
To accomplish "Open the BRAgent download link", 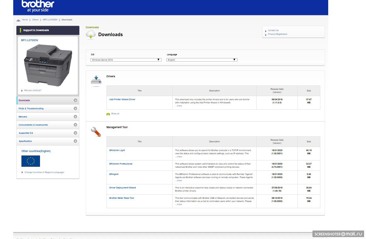I will coord(114,174).
